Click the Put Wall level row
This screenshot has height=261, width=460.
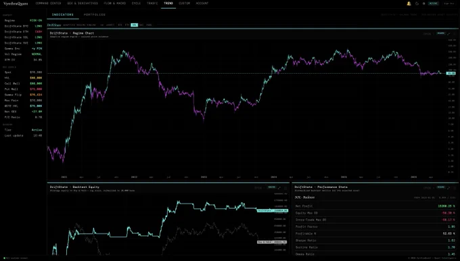coord(23,89)
